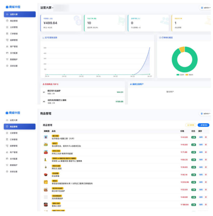Image resolution: width=213 pixels, height=216 pixels.
Task: Open 运营大屏 in the lower sidebar
Action: [x=19, y=120]
